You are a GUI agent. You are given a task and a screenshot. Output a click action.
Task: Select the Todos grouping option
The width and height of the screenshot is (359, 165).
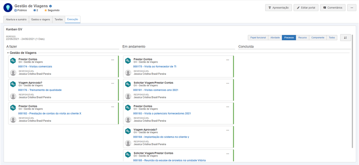(x=332, y=38)
